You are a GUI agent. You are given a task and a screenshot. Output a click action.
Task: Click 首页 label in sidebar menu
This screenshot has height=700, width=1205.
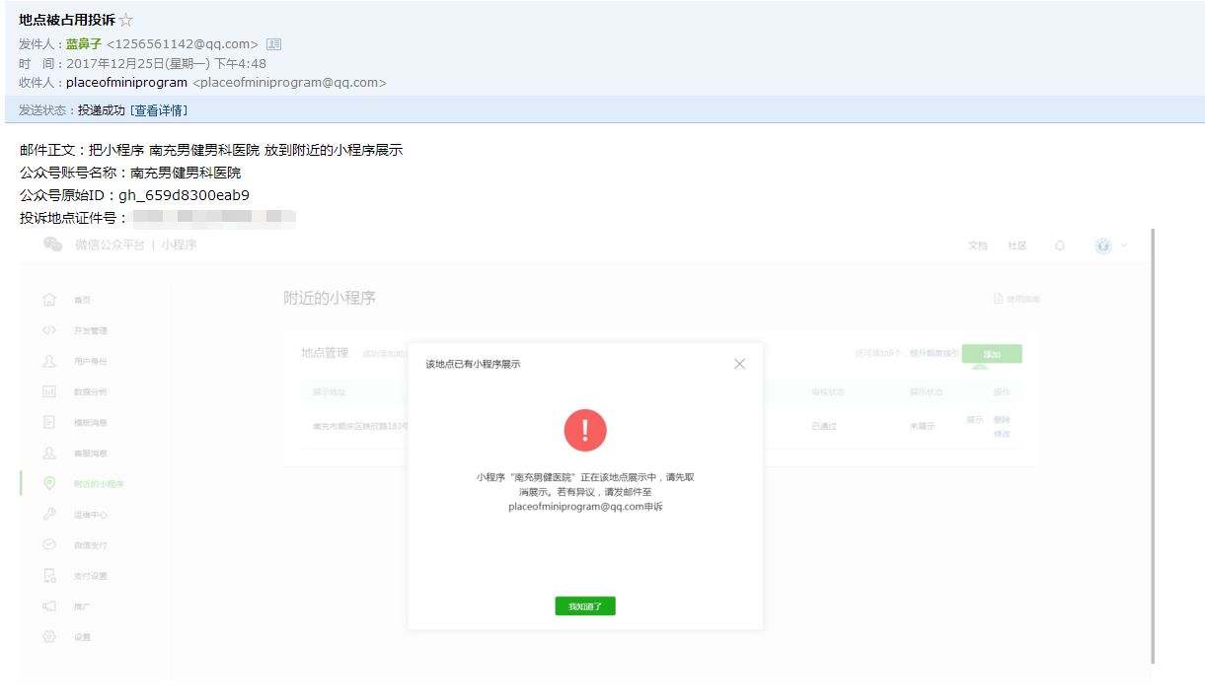82,300
